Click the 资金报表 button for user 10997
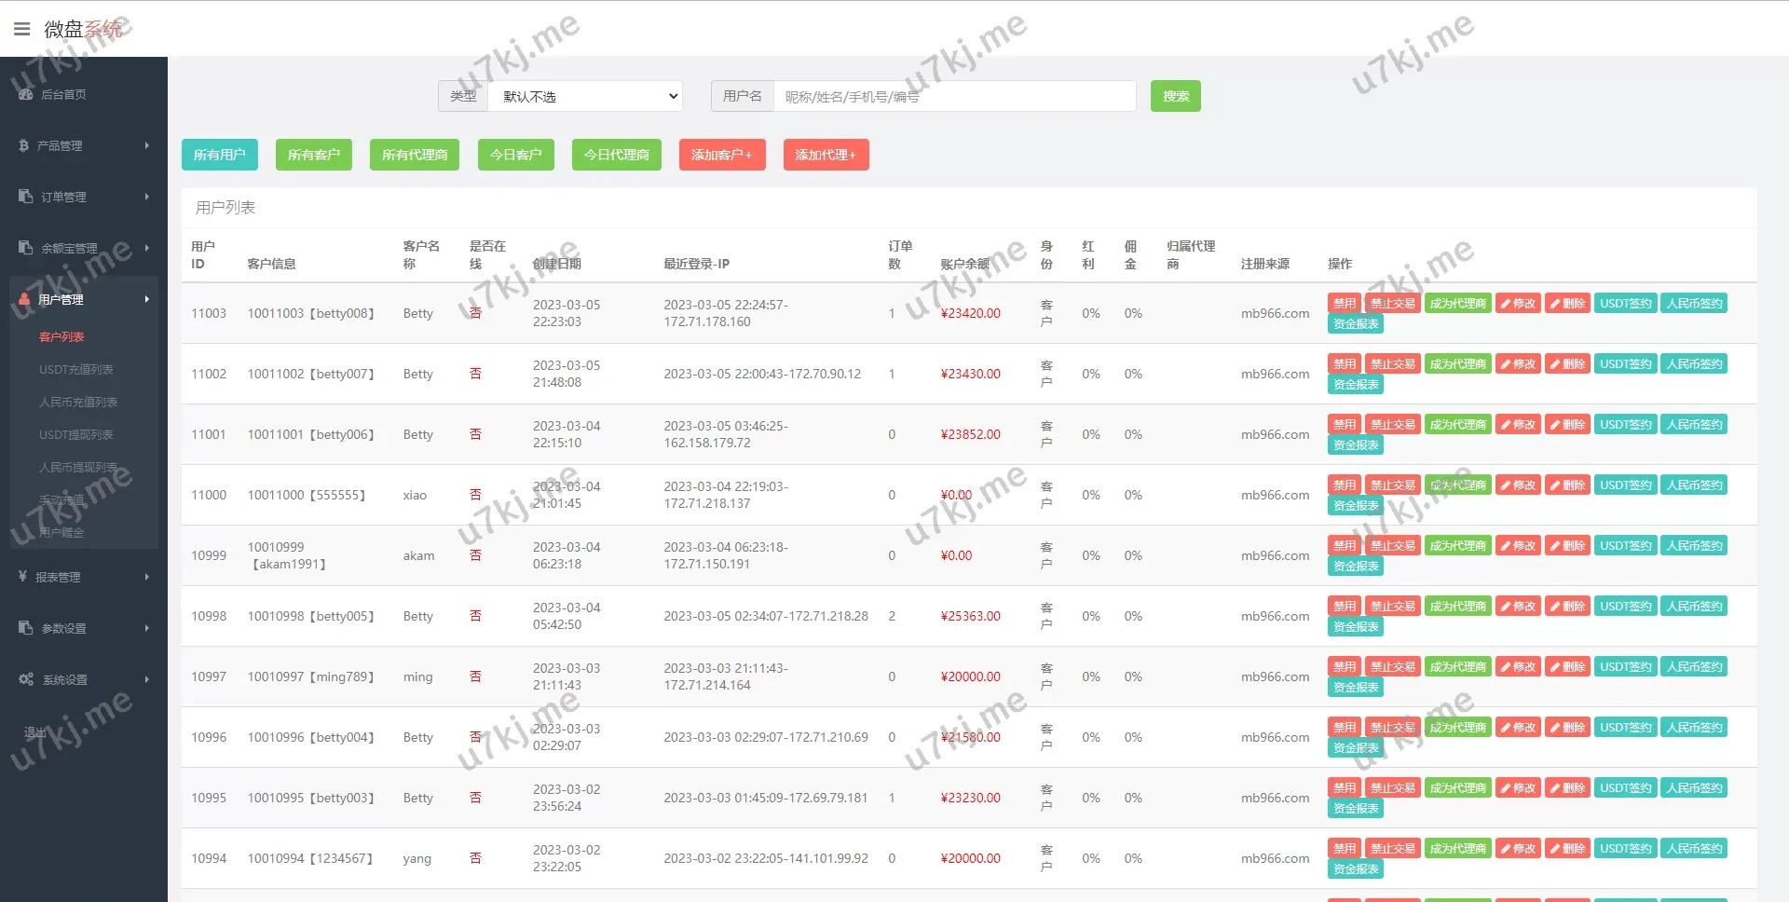This screenshot has width=1789, height=902. coord(1355,688)
